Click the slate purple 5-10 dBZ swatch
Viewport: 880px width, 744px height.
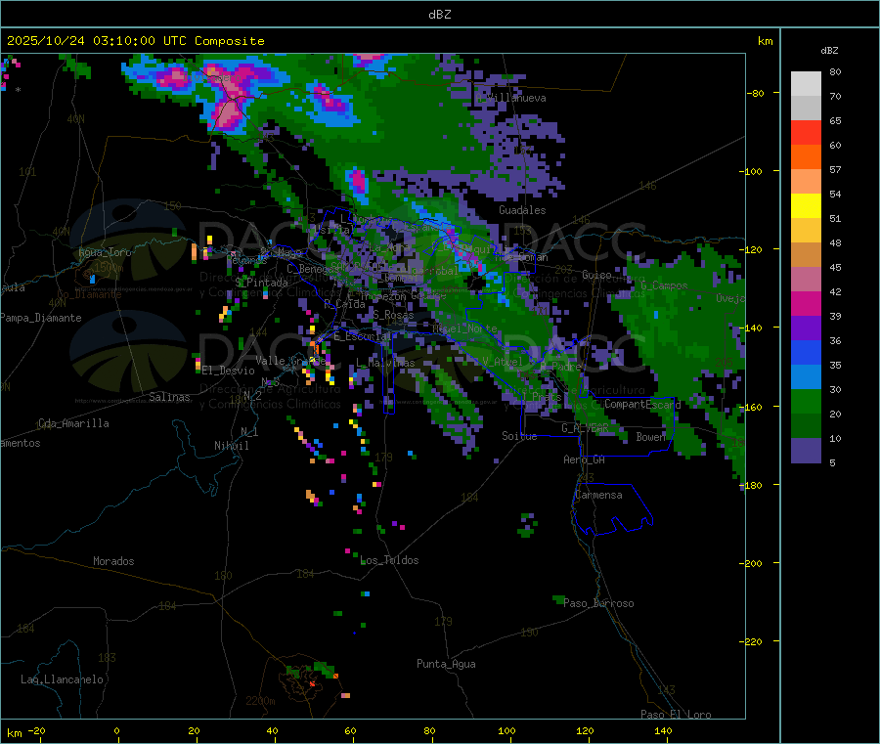[x=806, y=450]
